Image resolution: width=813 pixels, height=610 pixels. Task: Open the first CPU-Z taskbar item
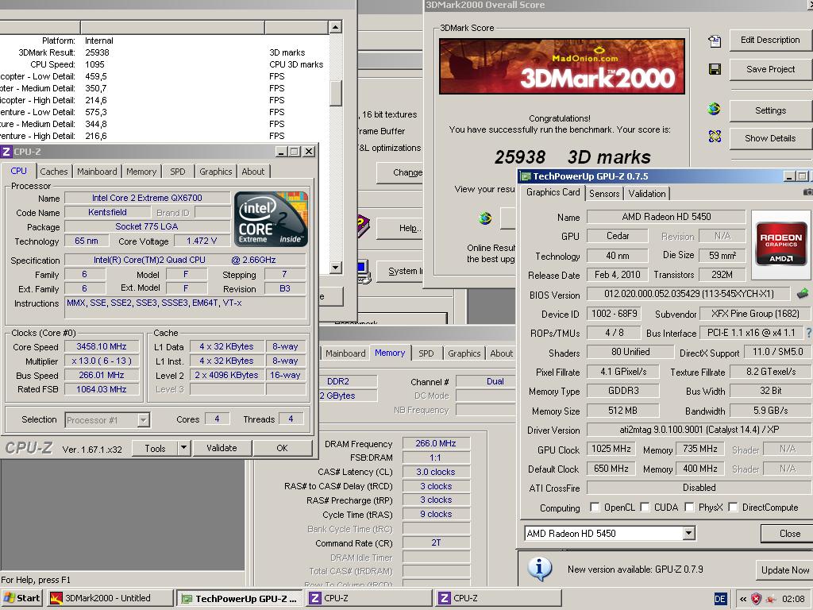[368, 598]
